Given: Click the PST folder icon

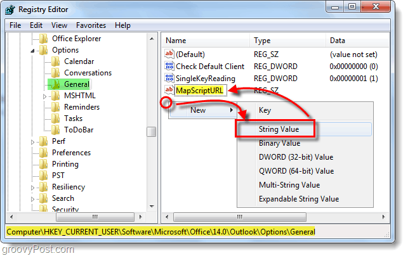Looking at the screenshot, I should 44,176.
